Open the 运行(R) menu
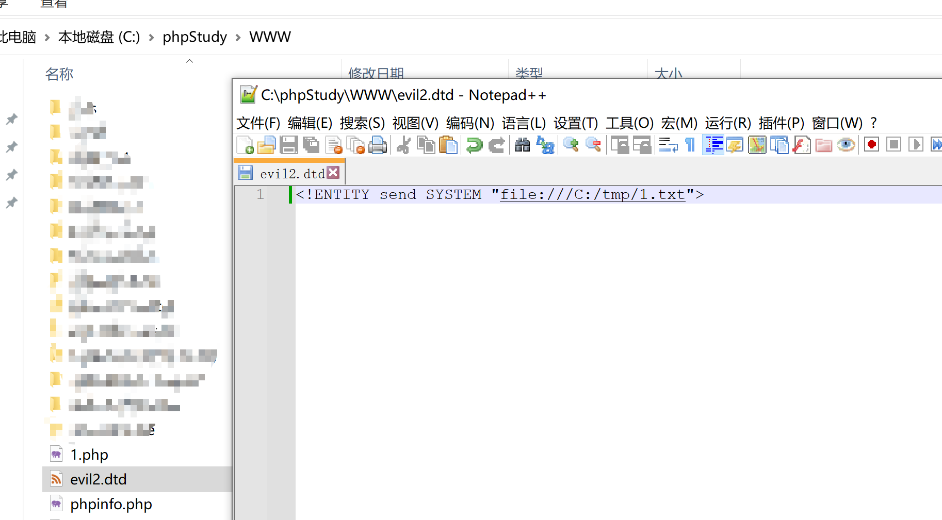The width and height of the screenshot is (942, 520). pos(728,123)
